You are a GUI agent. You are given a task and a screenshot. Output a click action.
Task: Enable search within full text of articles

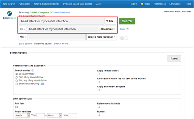99,82
